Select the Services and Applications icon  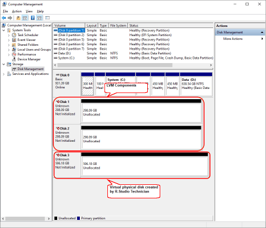[x=9, y=74]
